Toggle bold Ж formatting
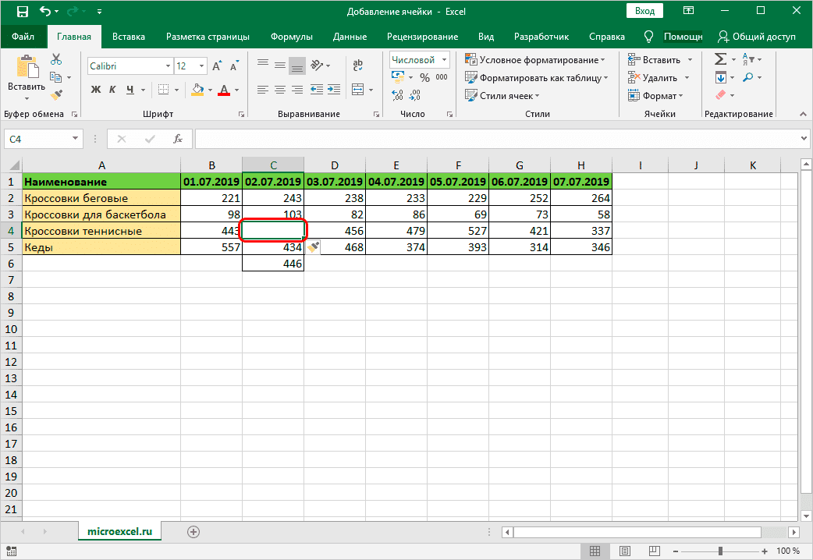The height and width of the screenshot is (560, 813). tap(97, 90)
